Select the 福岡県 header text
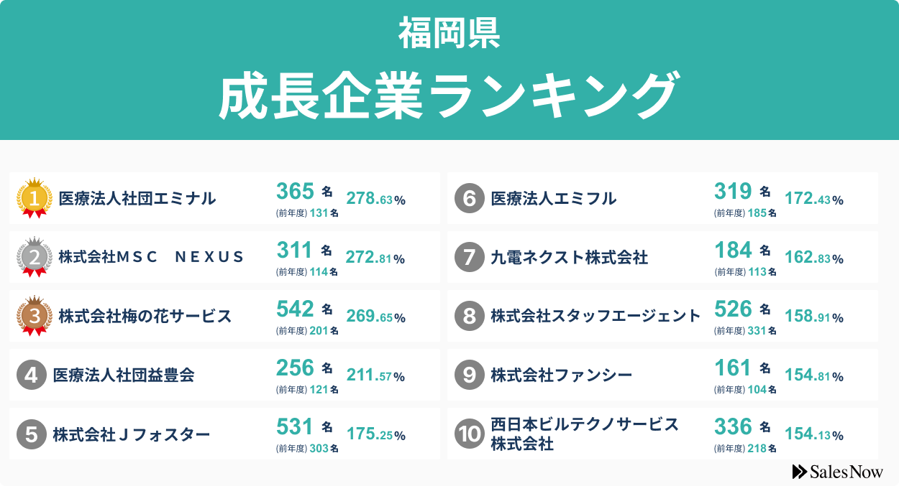 pyautogui.click(x=449, y=34)
